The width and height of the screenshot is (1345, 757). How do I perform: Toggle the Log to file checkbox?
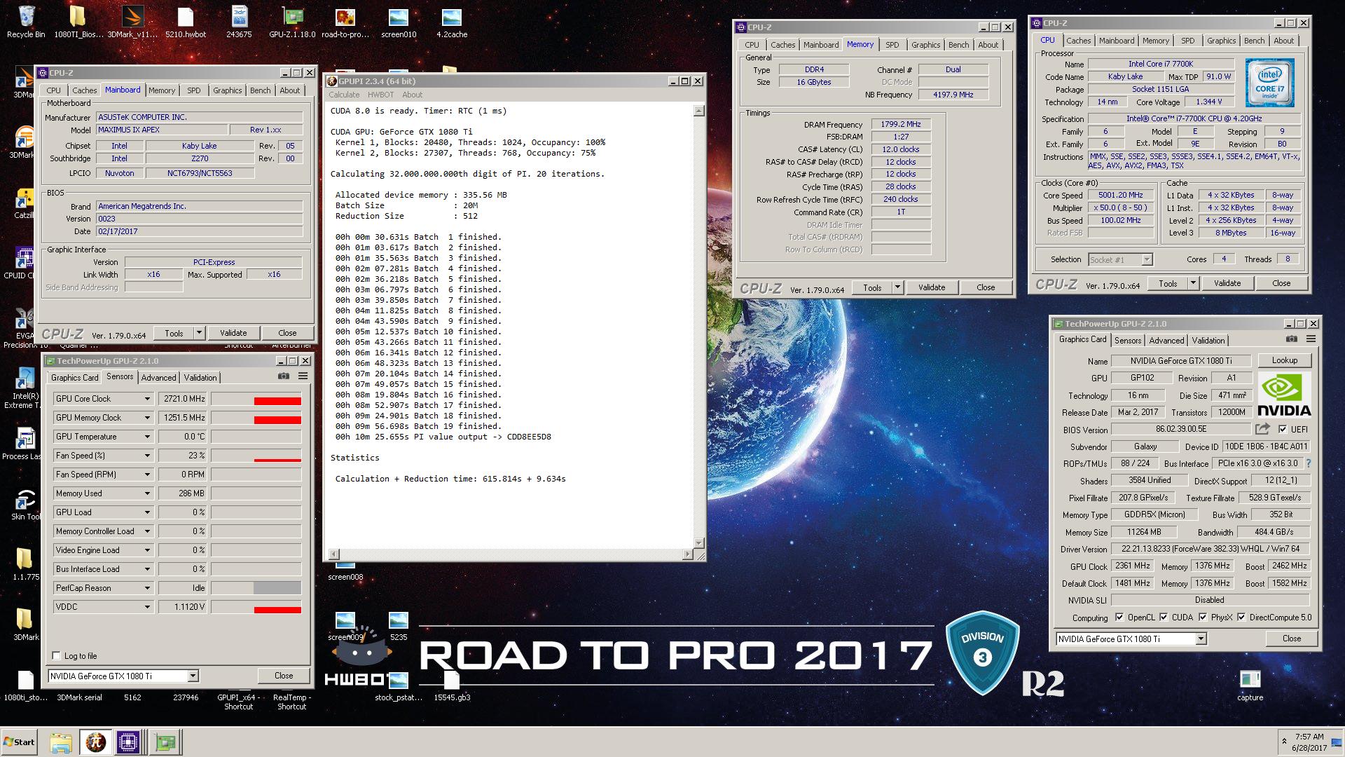[57, 656]
